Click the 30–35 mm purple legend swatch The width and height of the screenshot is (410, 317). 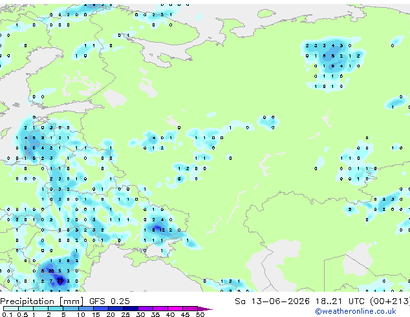(146, 309)
